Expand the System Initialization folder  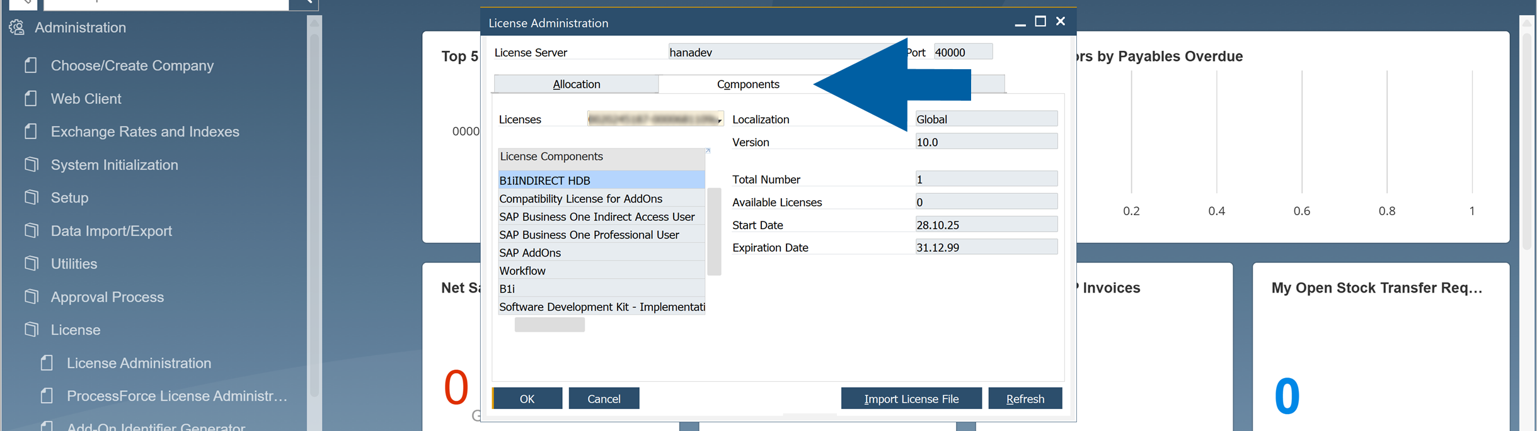(114, 165)
